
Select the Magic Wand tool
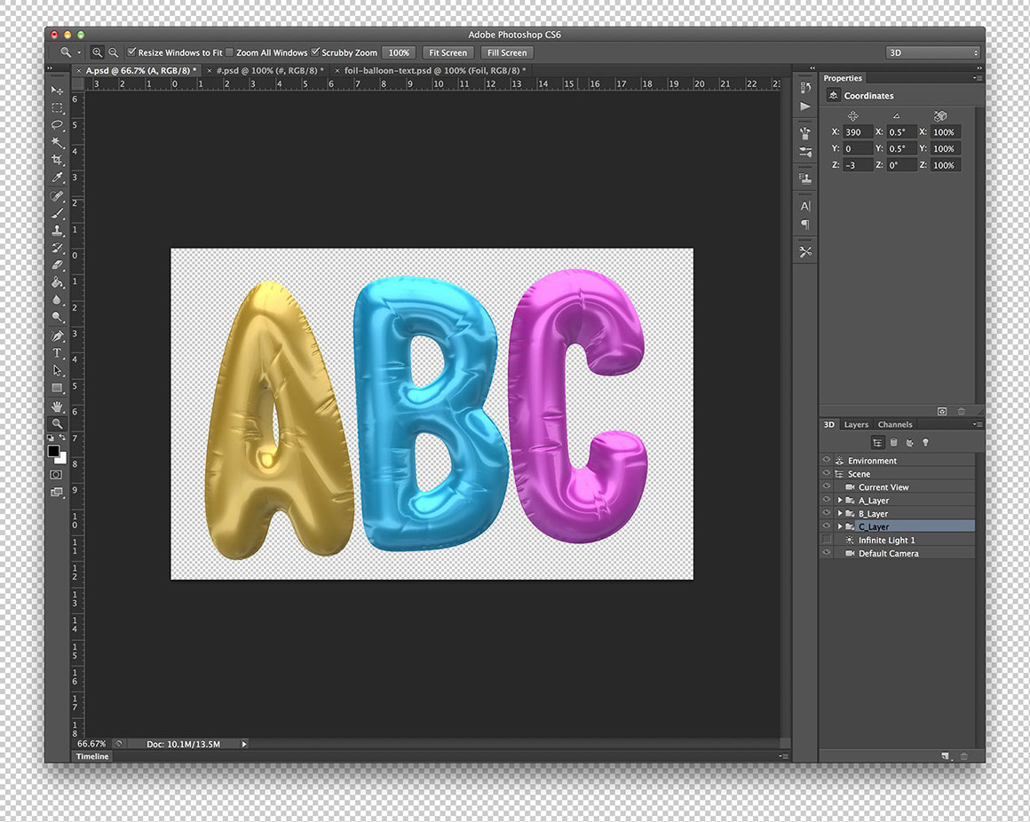[x=58, y=142]
